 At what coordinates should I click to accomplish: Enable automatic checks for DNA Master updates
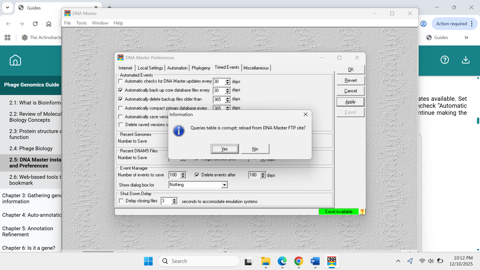tap(121, 81)
